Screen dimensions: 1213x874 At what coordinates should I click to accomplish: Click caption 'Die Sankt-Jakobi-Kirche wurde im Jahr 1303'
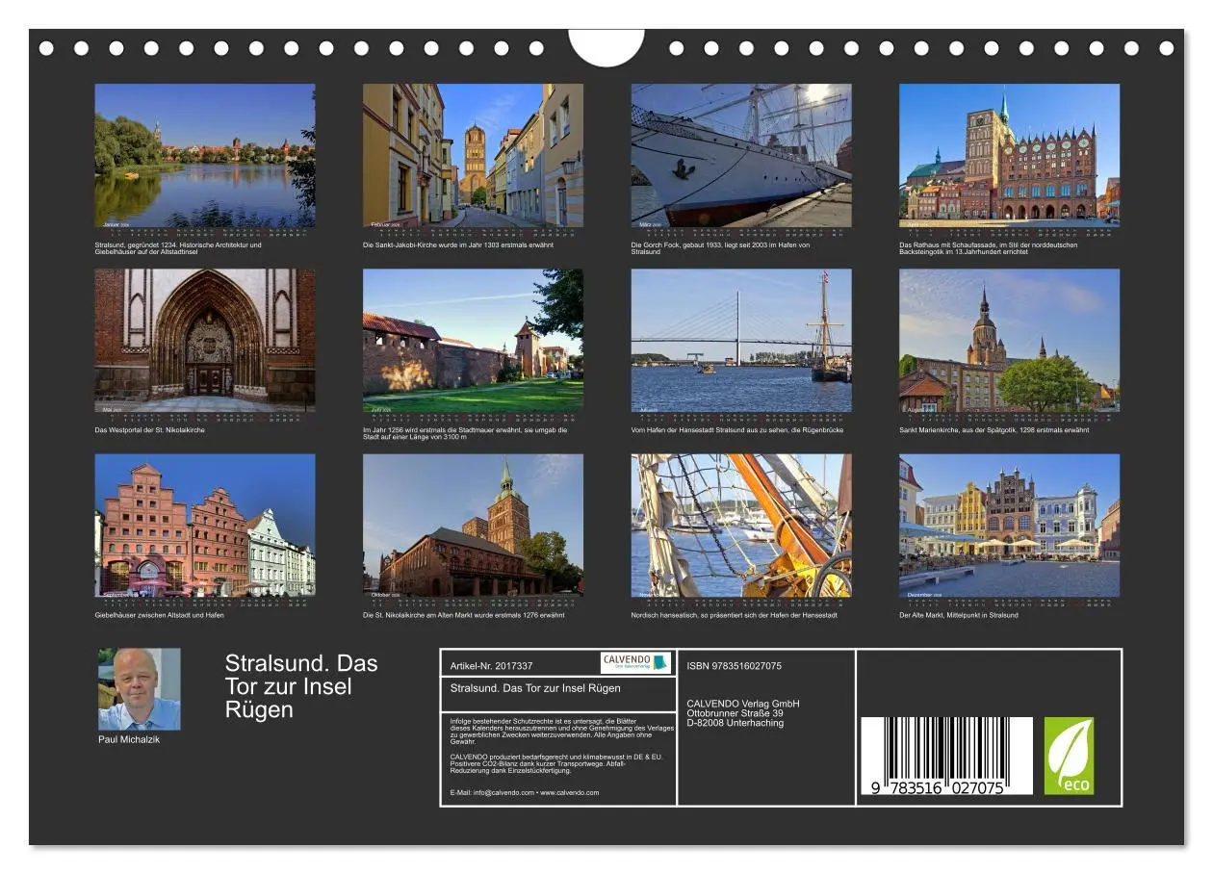coord(458,245)
